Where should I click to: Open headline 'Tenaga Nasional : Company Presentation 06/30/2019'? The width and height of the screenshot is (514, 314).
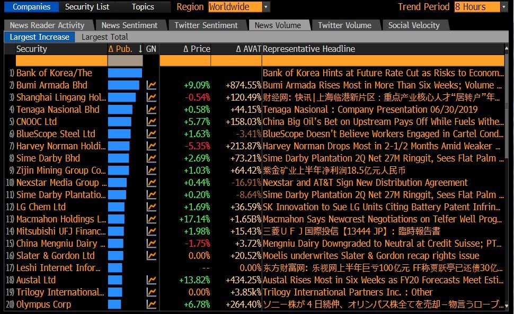[x=370, y=110]
